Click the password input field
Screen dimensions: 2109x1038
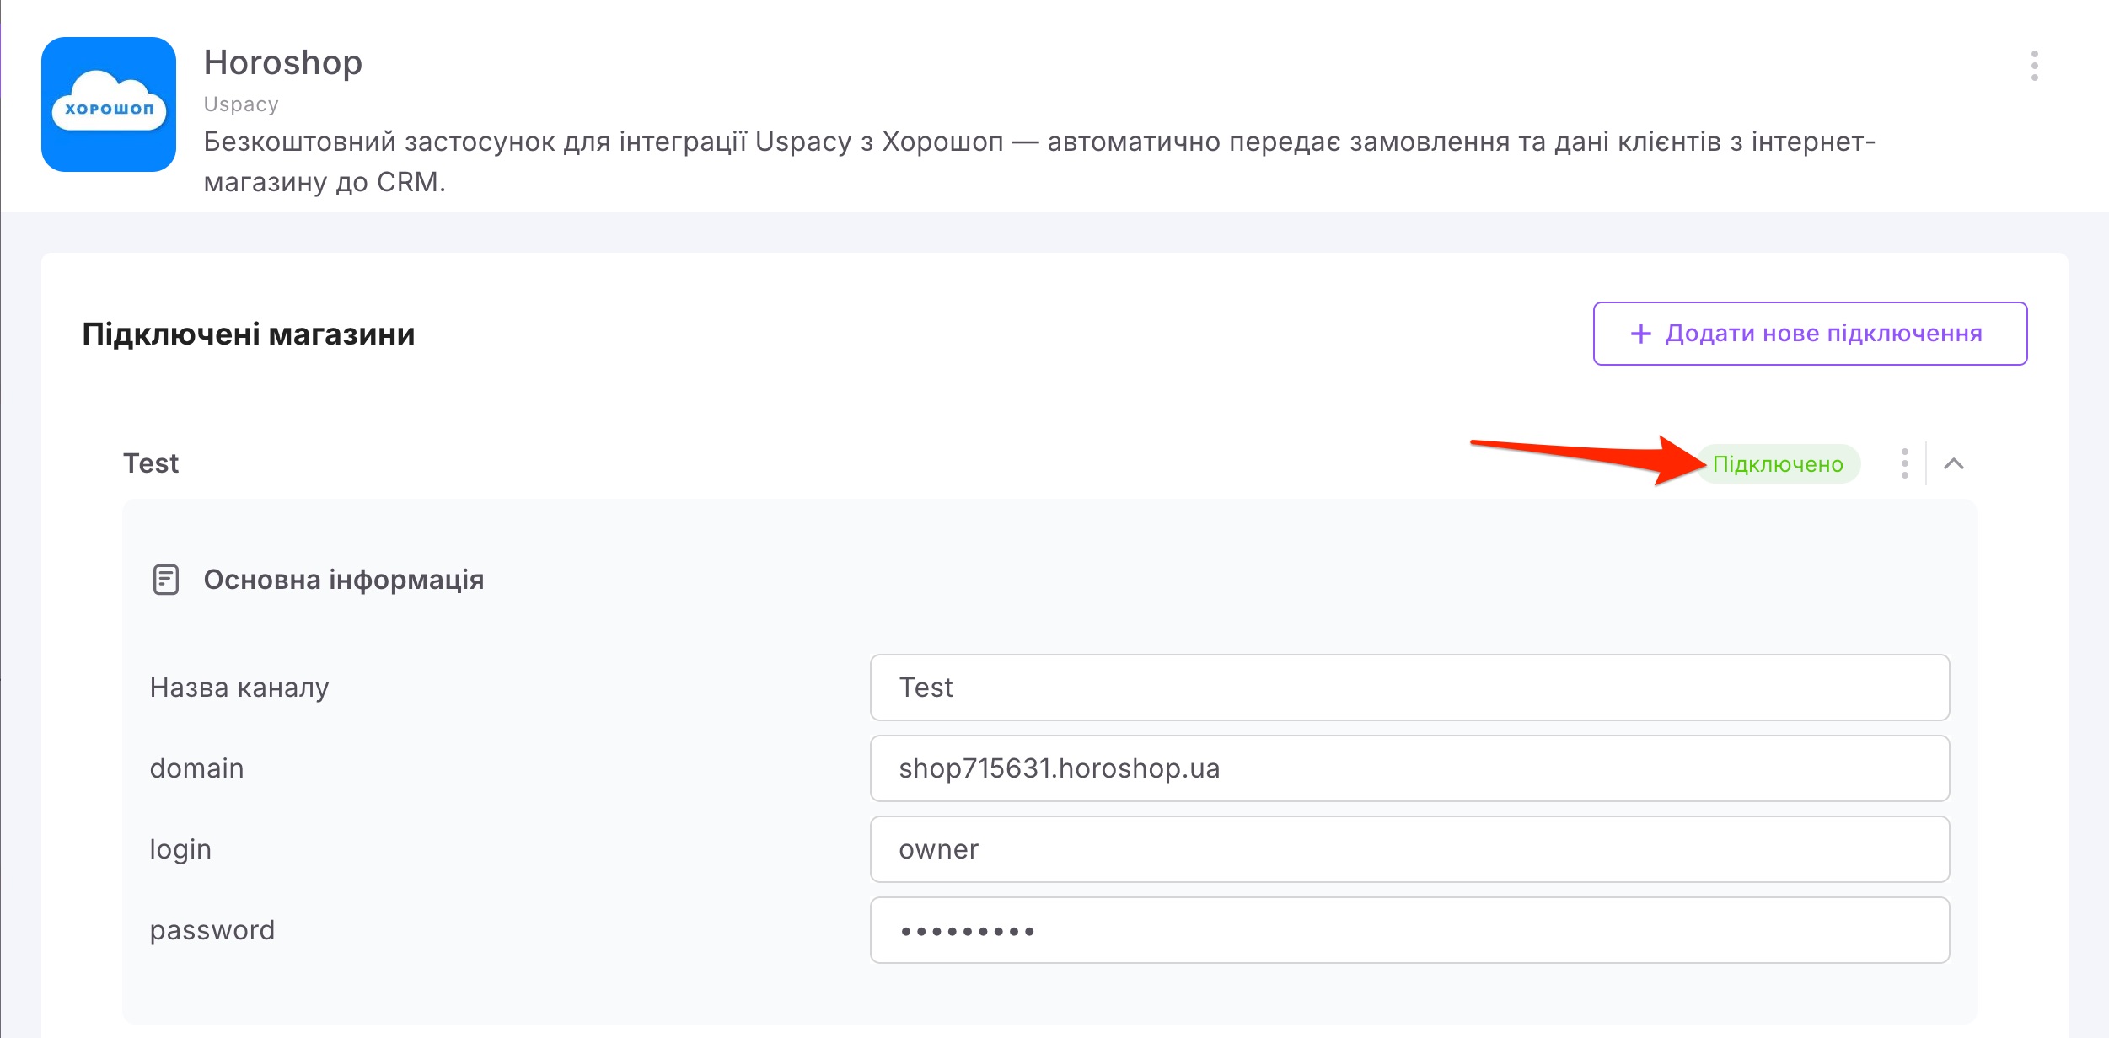(x=1409, y=930)
